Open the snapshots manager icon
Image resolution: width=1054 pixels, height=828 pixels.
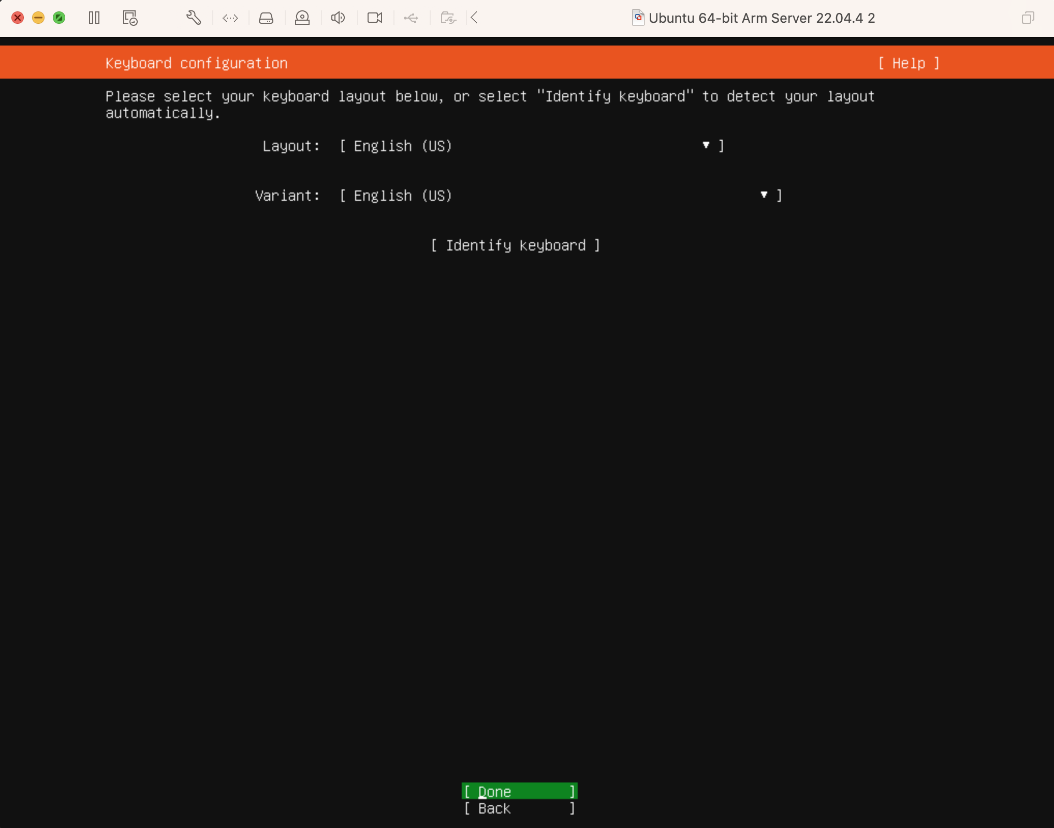[130, 18]
